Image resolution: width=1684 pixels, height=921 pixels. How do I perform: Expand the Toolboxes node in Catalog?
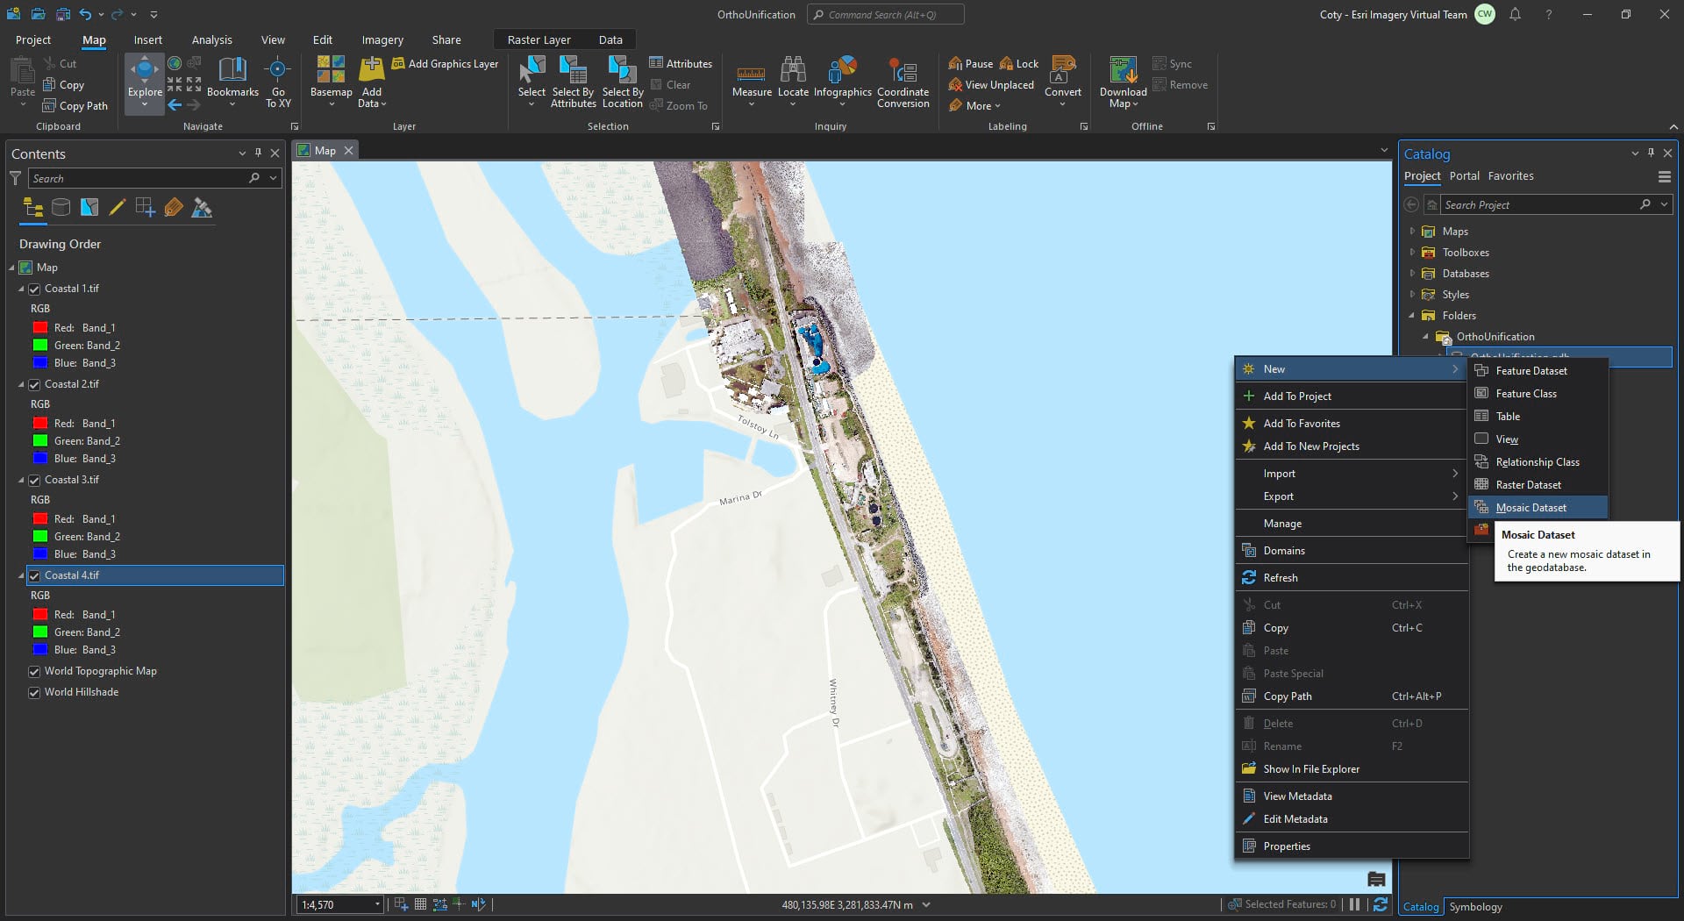1412,253
